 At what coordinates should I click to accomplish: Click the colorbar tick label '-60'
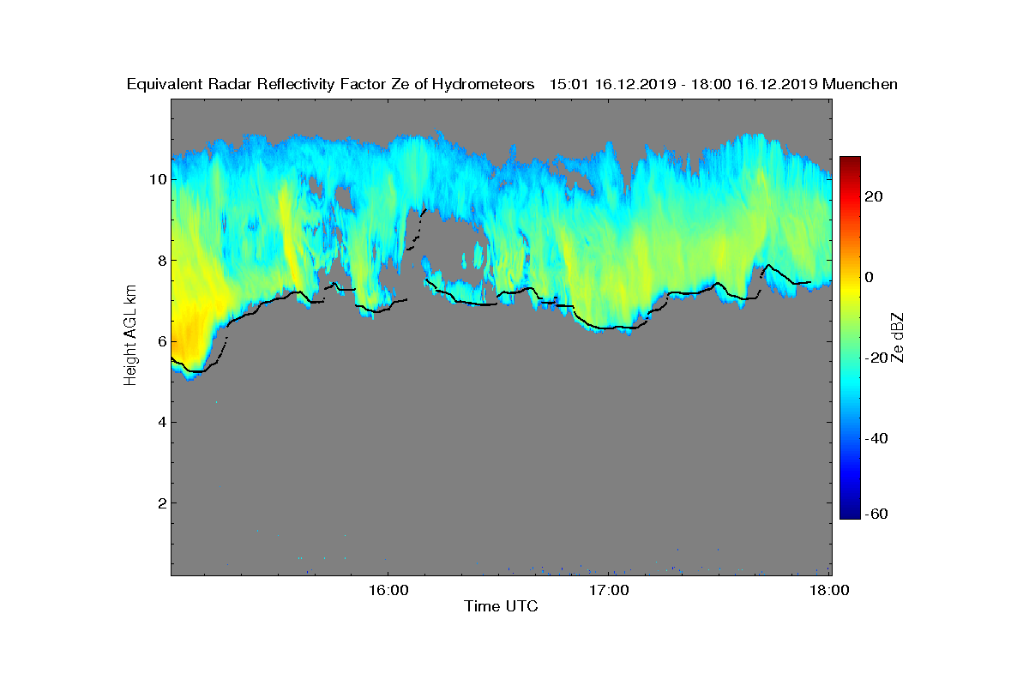[x=875, y=514]
